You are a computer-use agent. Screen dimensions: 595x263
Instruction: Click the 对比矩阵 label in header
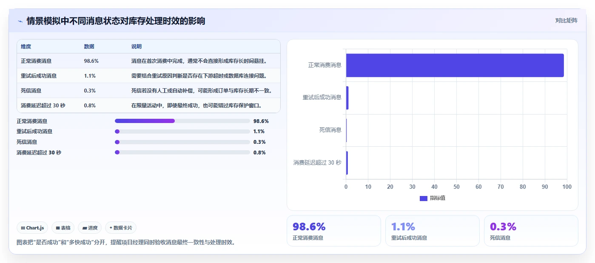(x=566, y=20)
